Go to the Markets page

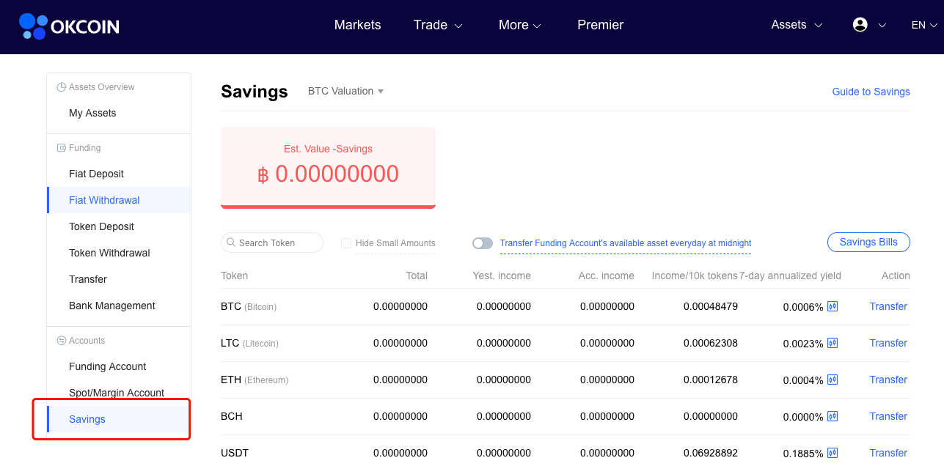pos(357,25)
